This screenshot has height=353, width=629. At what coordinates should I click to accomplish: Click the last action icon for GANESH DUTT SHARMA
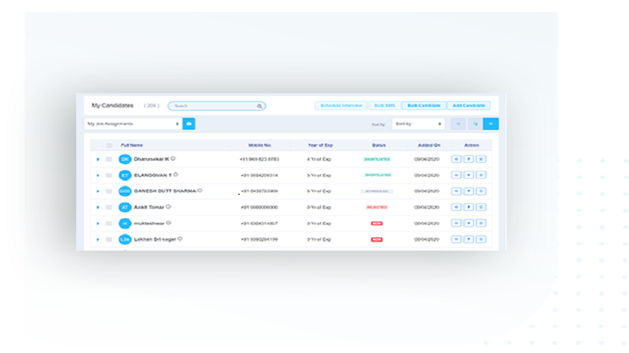(x=481, y=191)
